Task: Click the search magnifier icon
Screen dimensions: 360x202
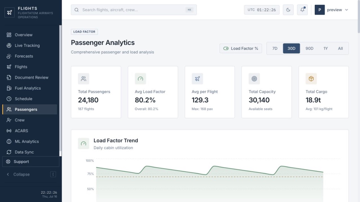Action: coord(76,10)
